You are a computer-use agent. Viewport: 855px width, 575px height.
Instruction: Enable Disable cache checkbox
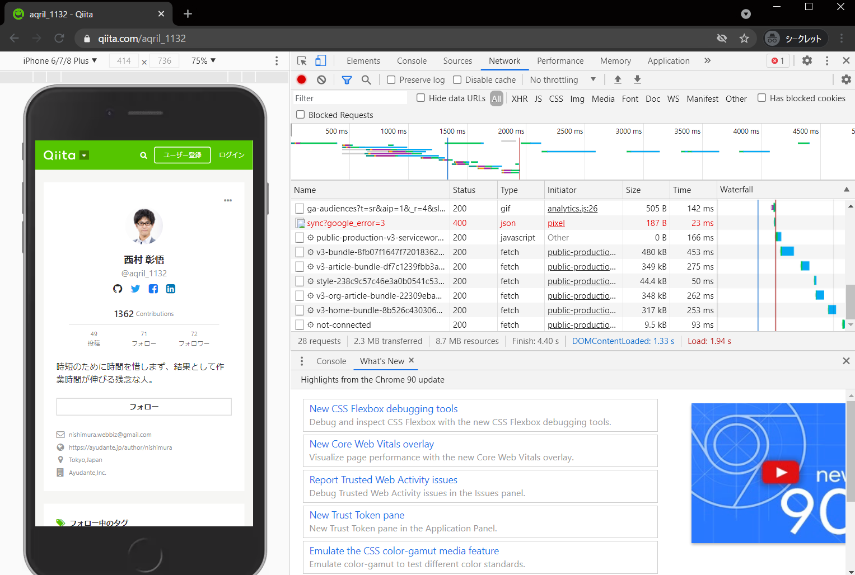[x=457, y=80]
